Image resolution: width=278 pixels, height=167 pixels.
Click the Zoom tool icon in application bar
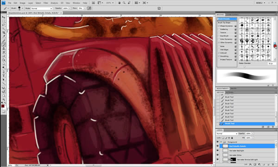124,3
